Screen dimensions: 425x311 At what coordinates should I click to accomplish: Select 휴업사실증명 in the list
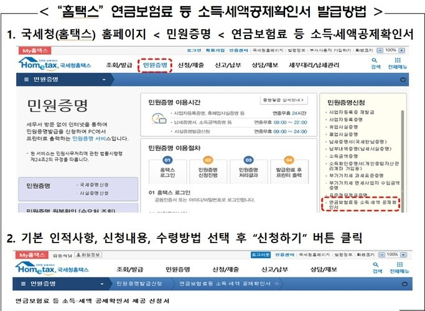tap(343, 127)
